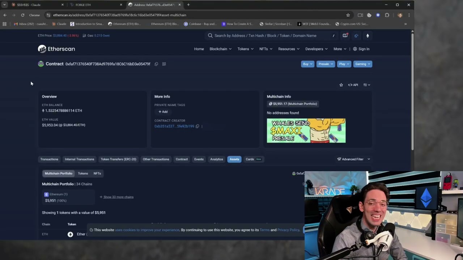Click the Ethereum (1) chain icon
The width and height of the screenshot is (463, 260).
(x=46, y=194)
